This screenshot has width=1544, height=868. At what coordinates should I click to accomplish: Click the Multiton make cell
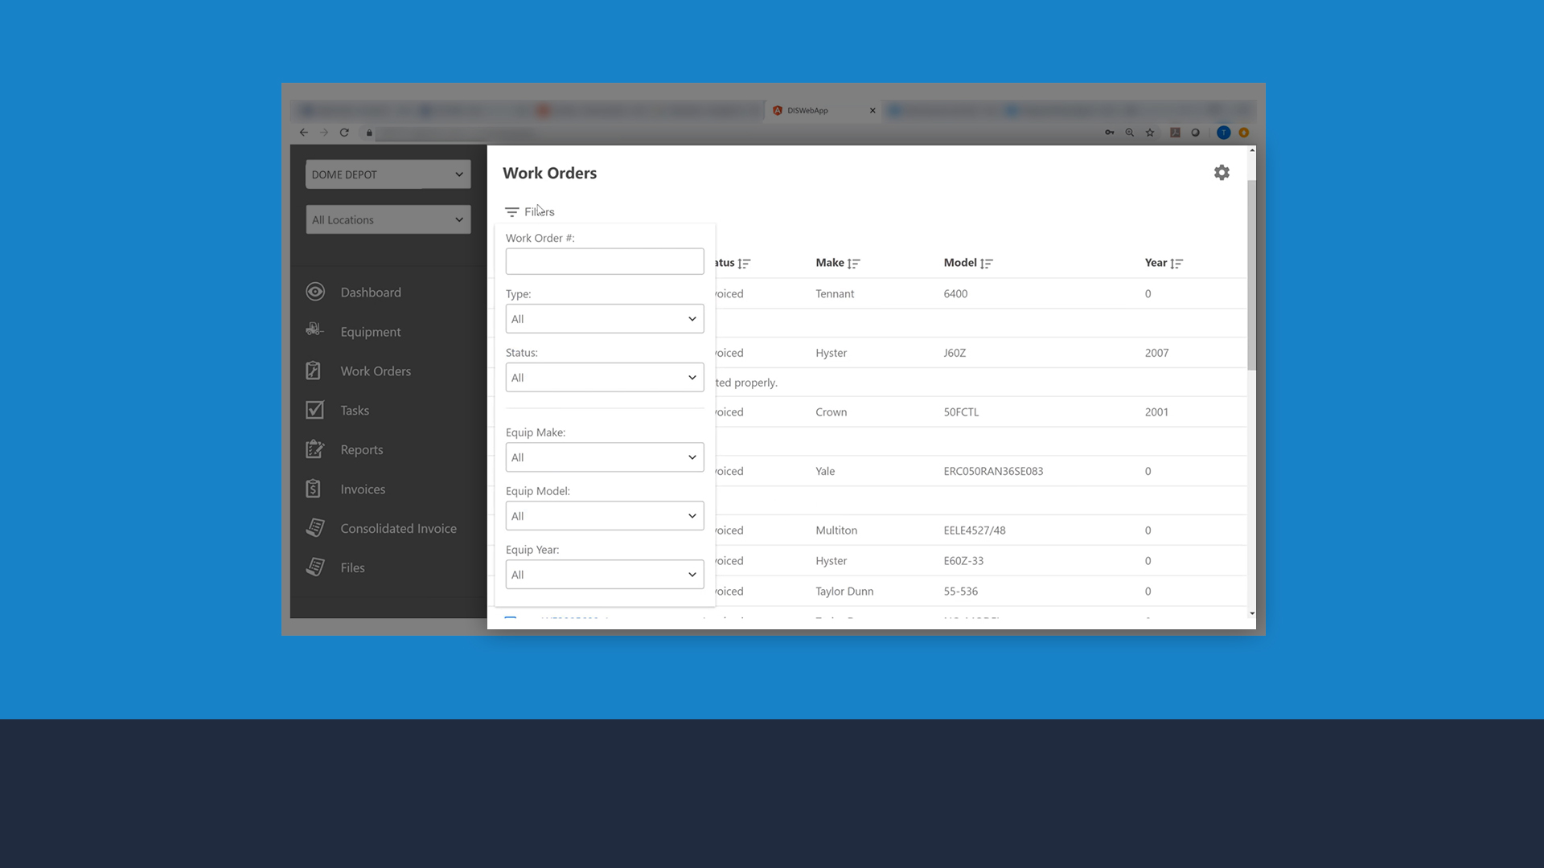coord(836,530)
